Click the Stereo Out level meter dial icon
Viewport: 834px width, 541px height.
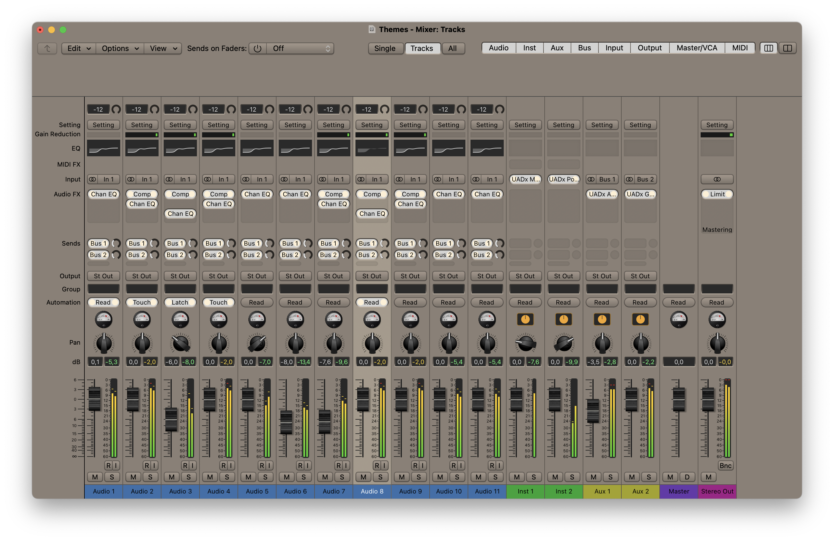[717, 319]
